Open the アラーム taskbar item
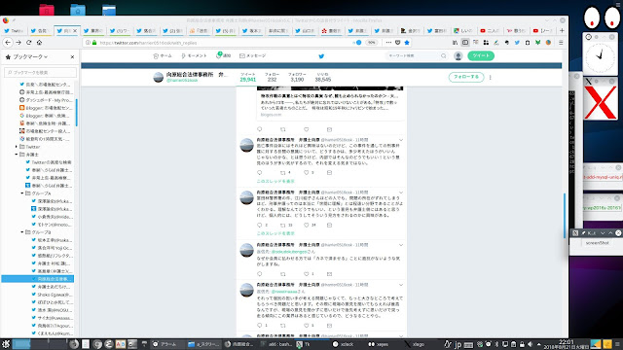Screen dimensions: 623x350 (x=165, y=344)
